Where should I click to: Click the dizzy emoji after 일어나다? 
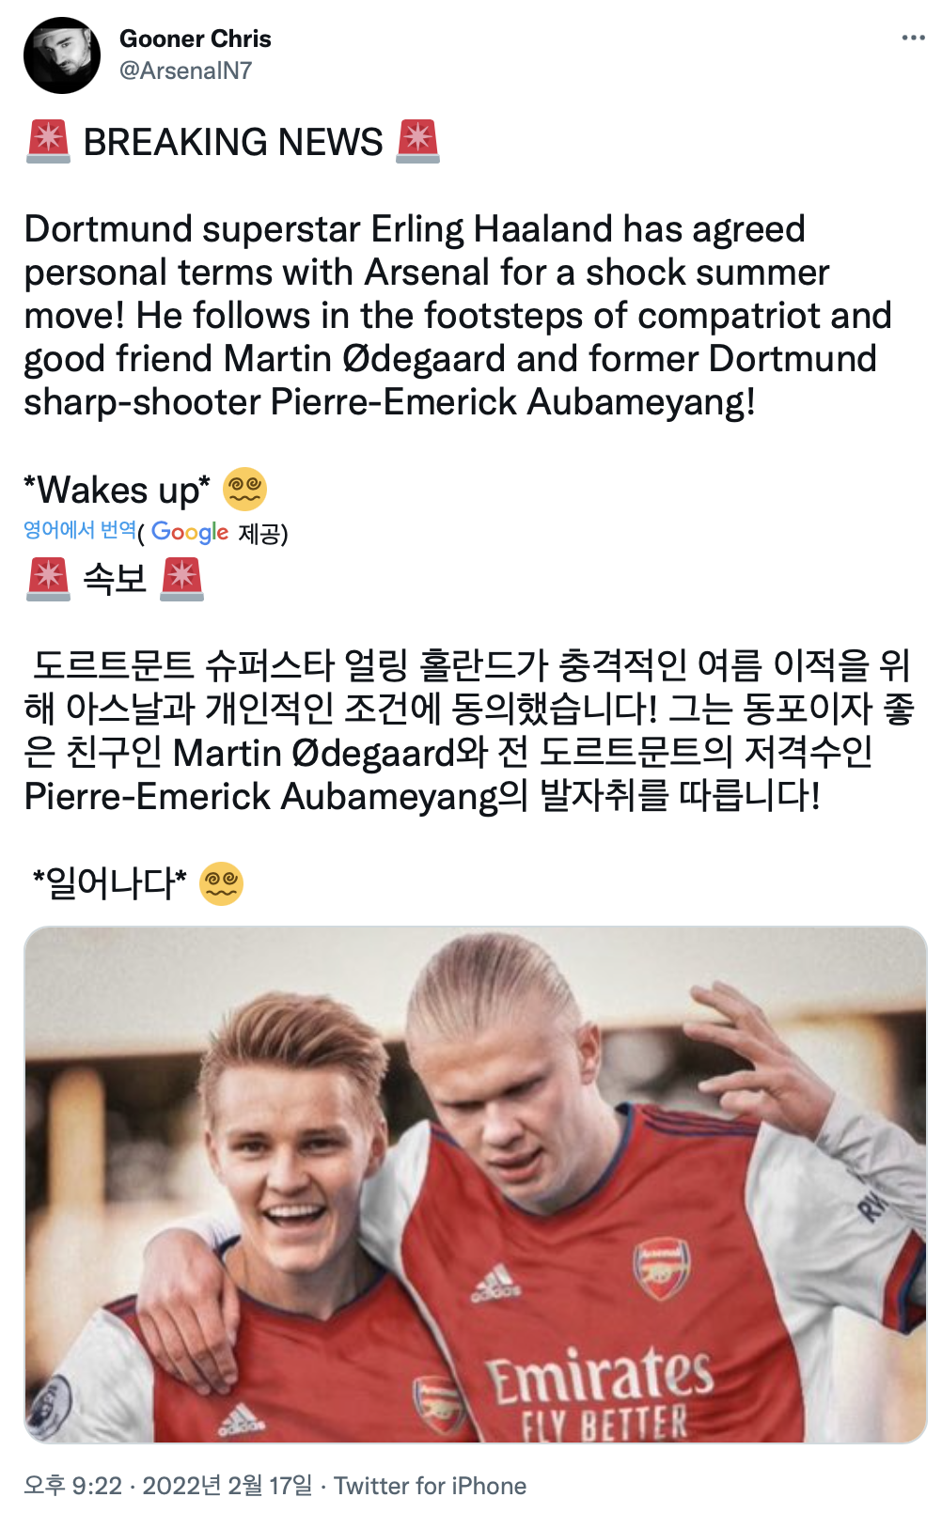(x=222, y=883)
